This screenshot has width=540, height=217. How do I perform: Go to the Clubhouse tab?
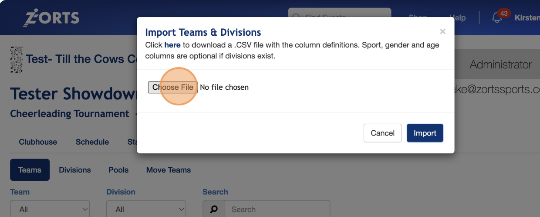tap(38, 142)
